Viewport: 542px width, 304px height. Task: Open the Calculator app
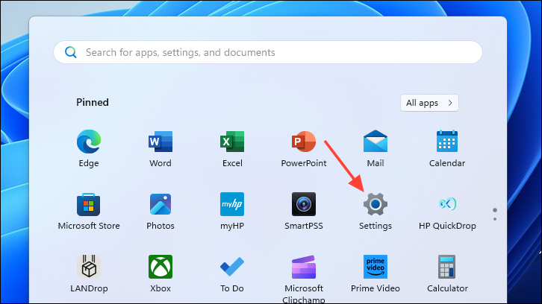(447, 267)
